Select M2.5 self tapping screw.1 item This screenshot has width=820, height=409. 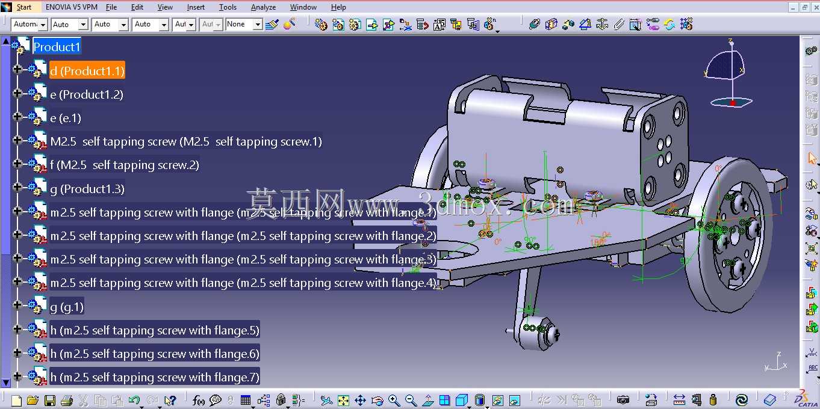(186, 141)
